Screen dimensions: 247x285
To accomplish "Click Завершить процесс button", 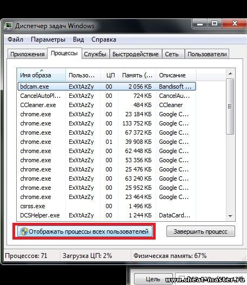I will coord(201,231).
